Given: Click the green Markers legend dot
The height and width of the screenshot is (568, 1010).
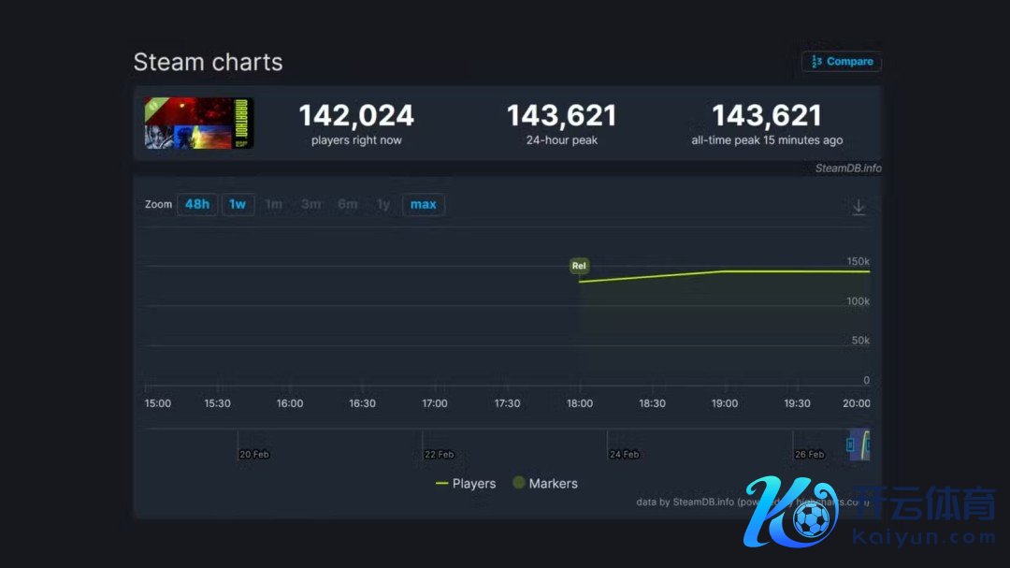Looking at the screenshot, I should [518, 483].
